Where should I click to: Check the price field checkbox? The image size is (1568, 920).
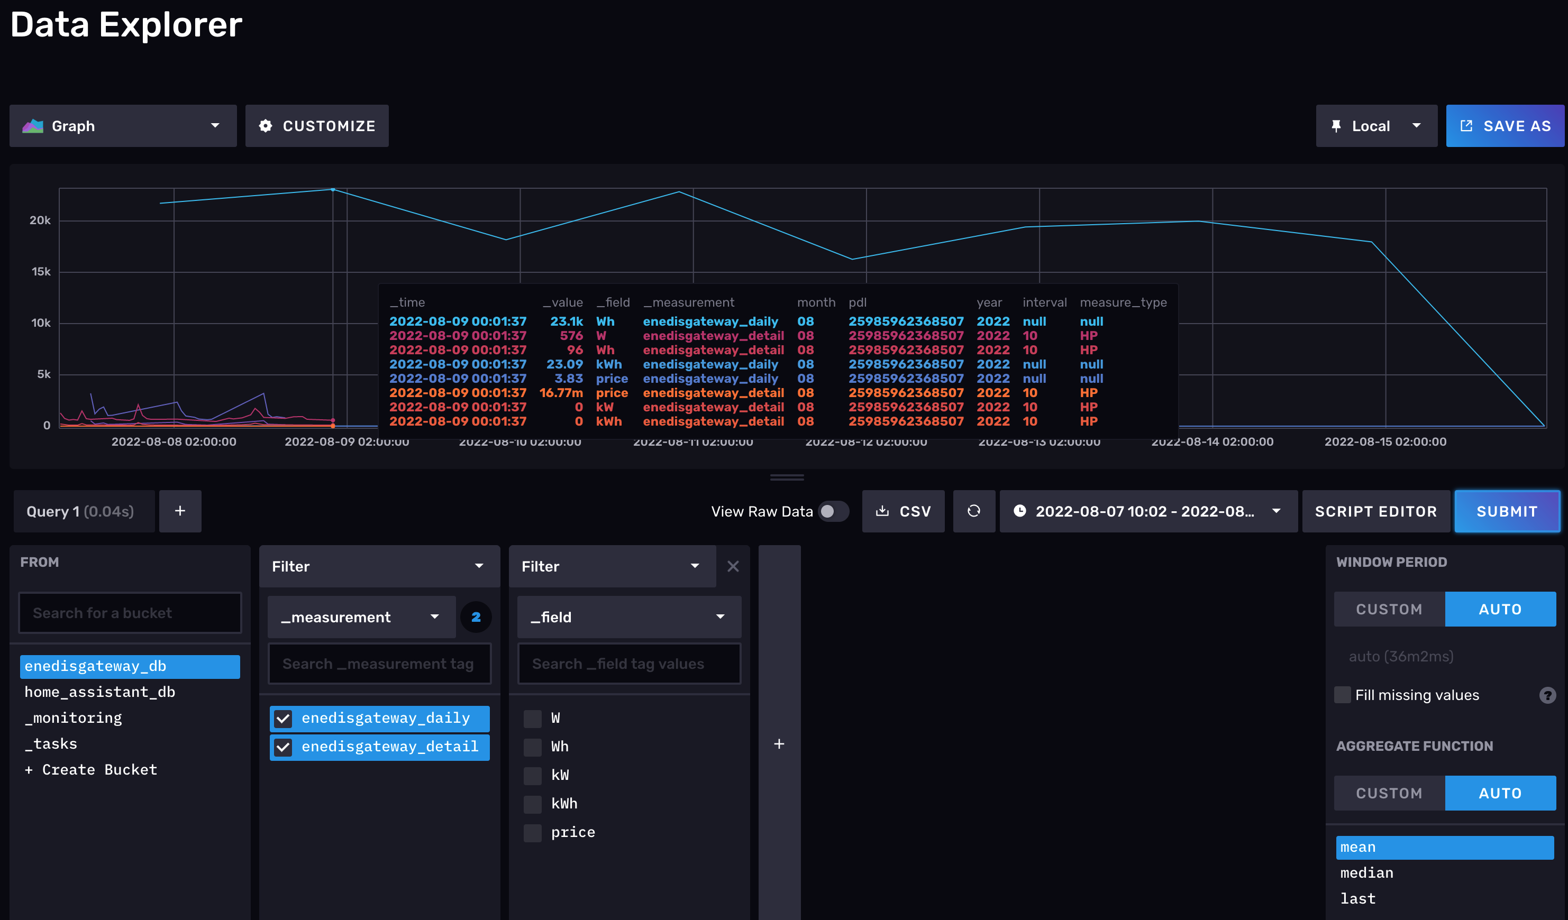tap(533, 833)
